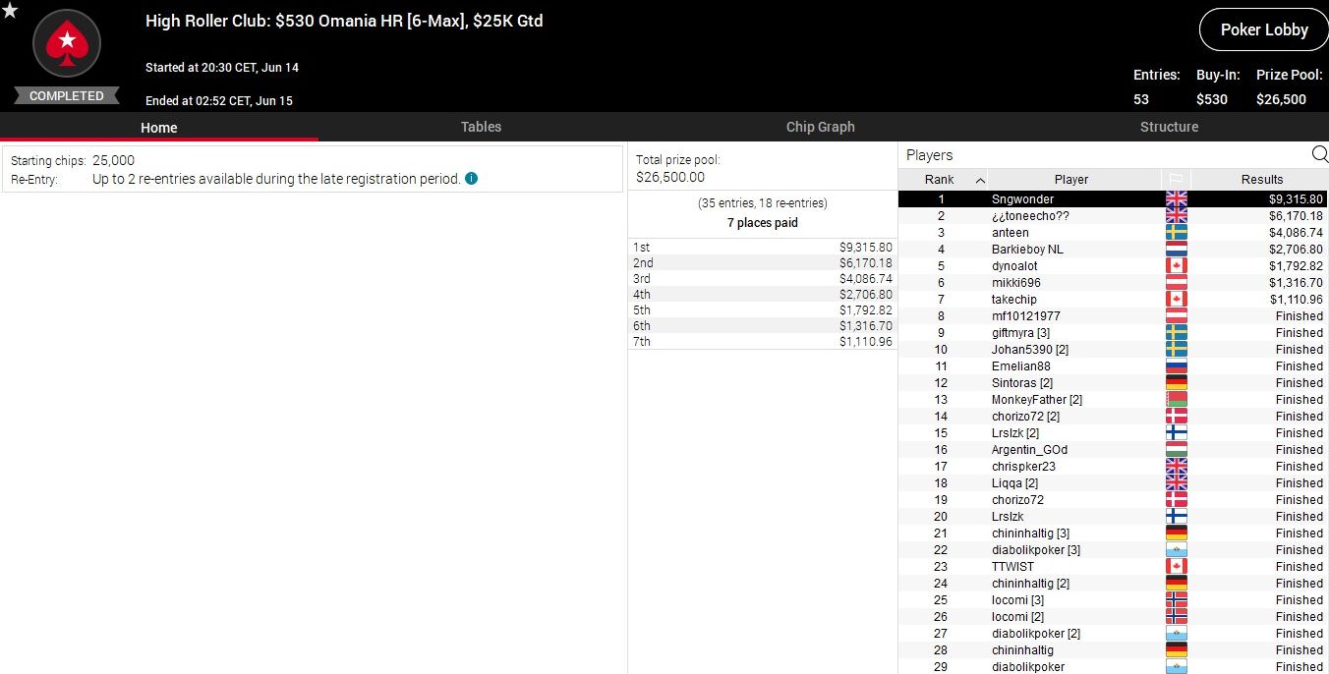Viewport: 1329px width, 674px height.
Task: Select the Home tab
Action: 158,128
